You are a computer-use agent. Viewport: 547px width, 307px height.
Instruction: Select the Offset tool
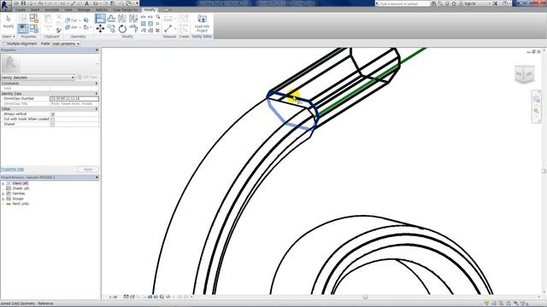coord(111,19)
